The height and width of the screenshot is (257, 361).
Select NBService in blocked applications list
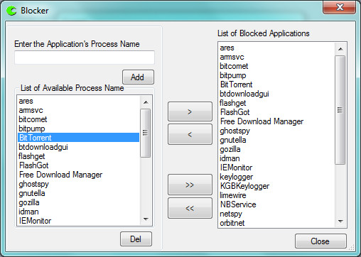pos(276,204)
